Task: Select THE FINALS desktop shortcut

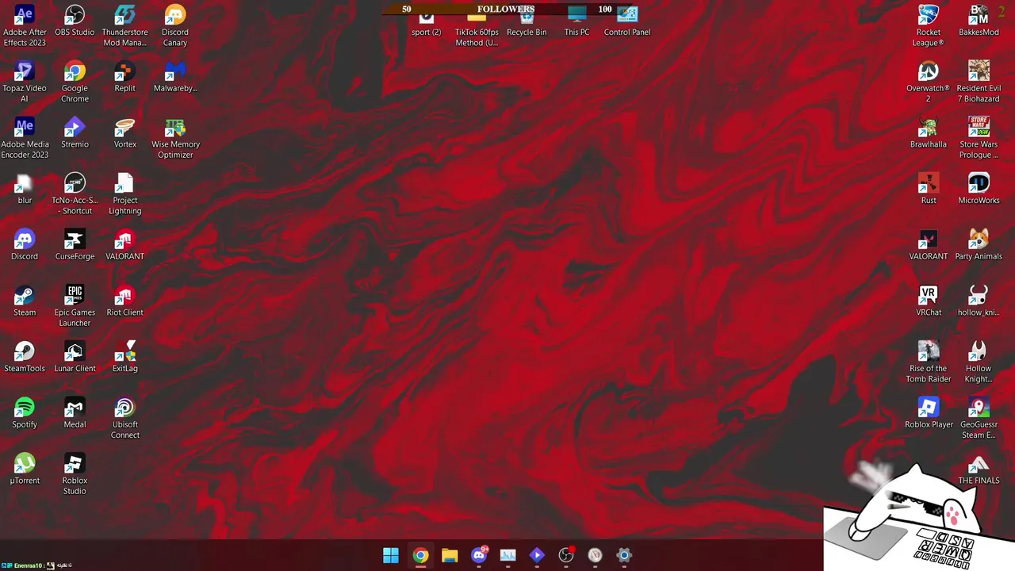Action: point(979,469)
